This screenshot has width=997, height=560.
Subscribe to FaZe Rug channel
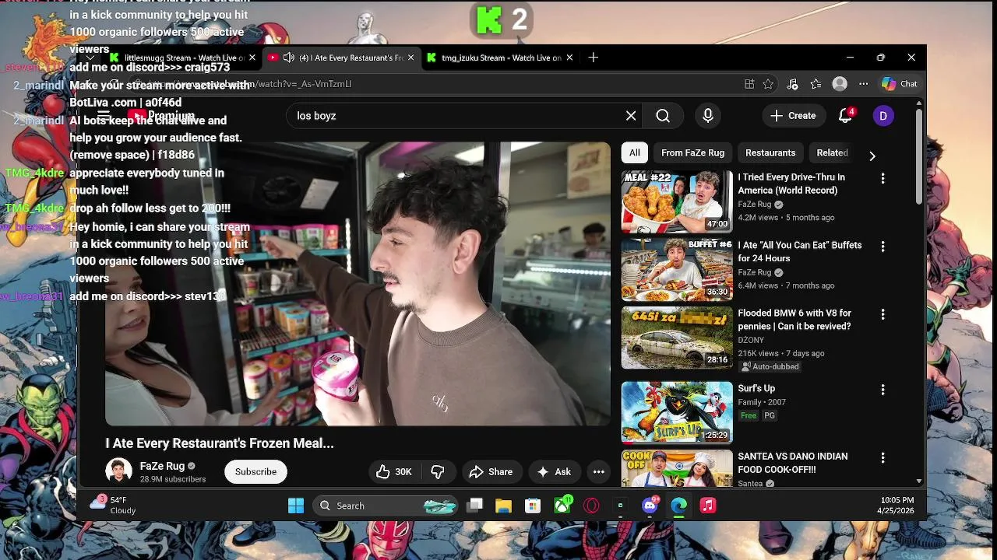point(255,471)
